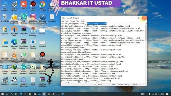
Task: Click the https://schema.org text
Action: (x=100, y=81)
